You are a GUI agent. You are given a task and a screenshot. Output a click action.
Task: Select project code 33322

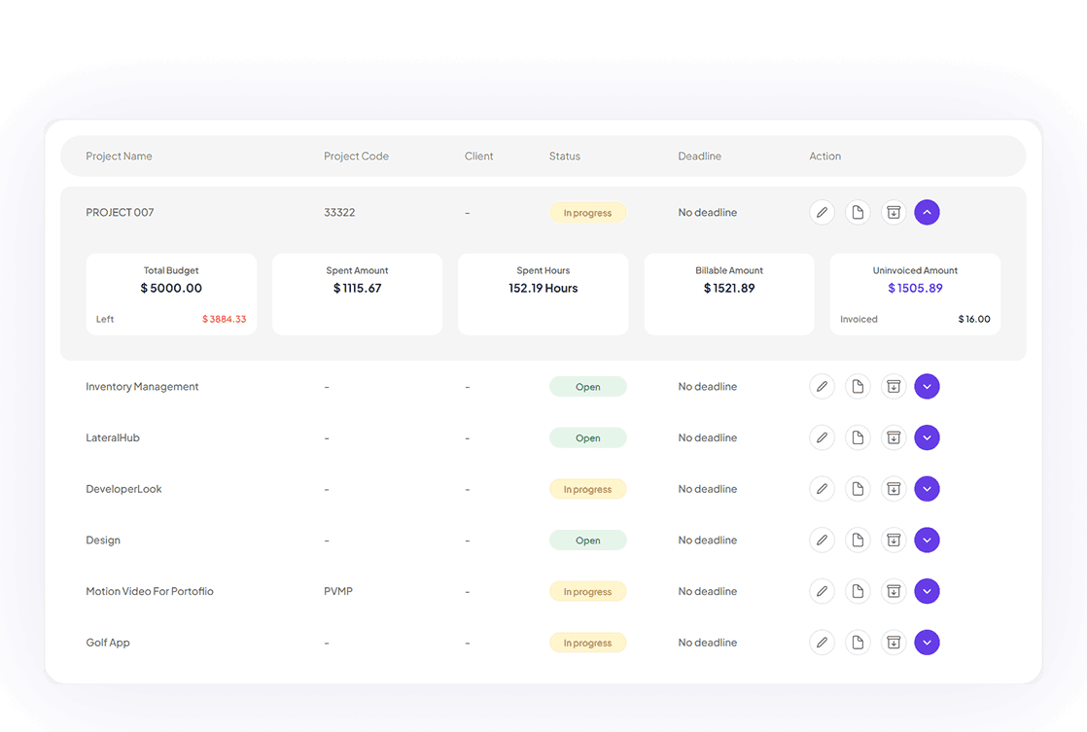(339, 212)
